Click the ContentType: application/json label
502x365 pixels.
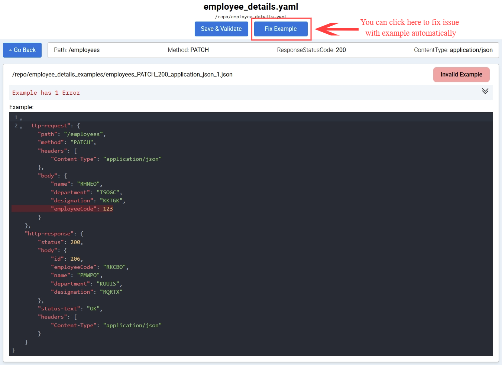(453, 50)
